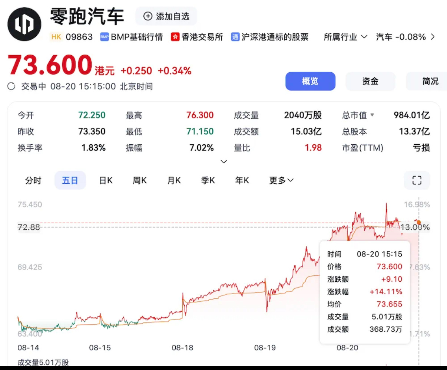This screenshot has height=370, width=447.
Task: Switch to the 概览 tab
Action: 310,81
